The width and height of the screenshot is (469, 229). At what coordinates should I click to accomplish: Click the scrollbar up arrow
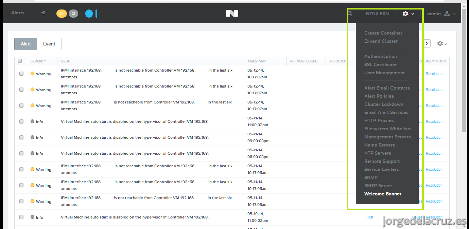click(x=465, y=5)
